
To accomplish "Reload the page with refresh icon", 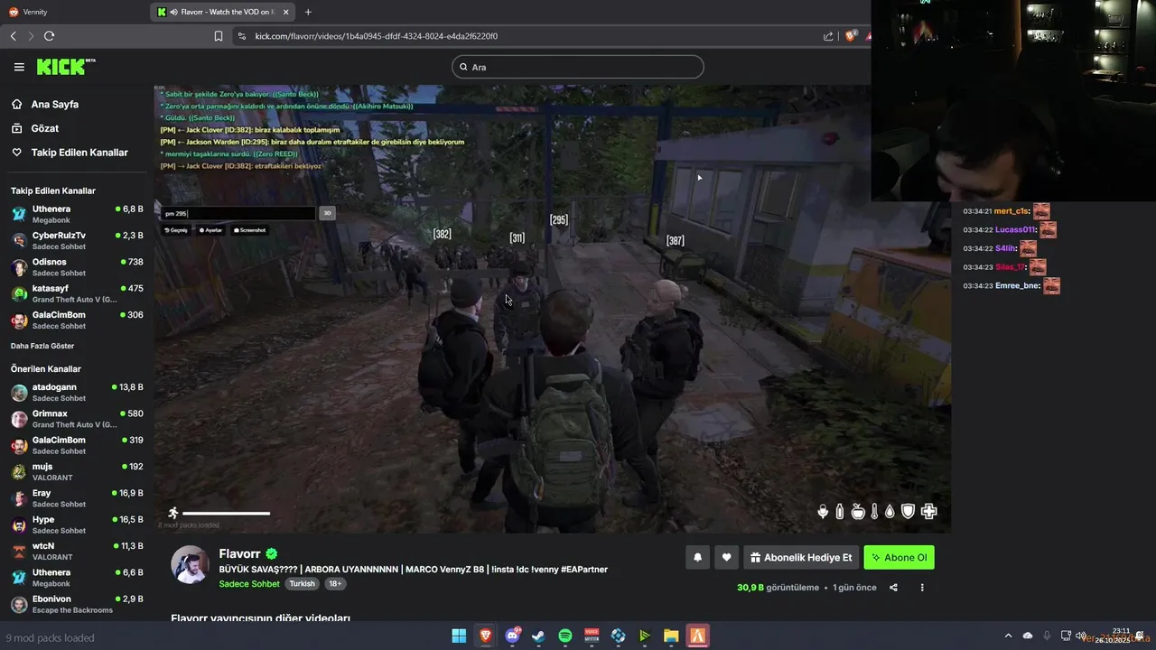I will 49,36.
